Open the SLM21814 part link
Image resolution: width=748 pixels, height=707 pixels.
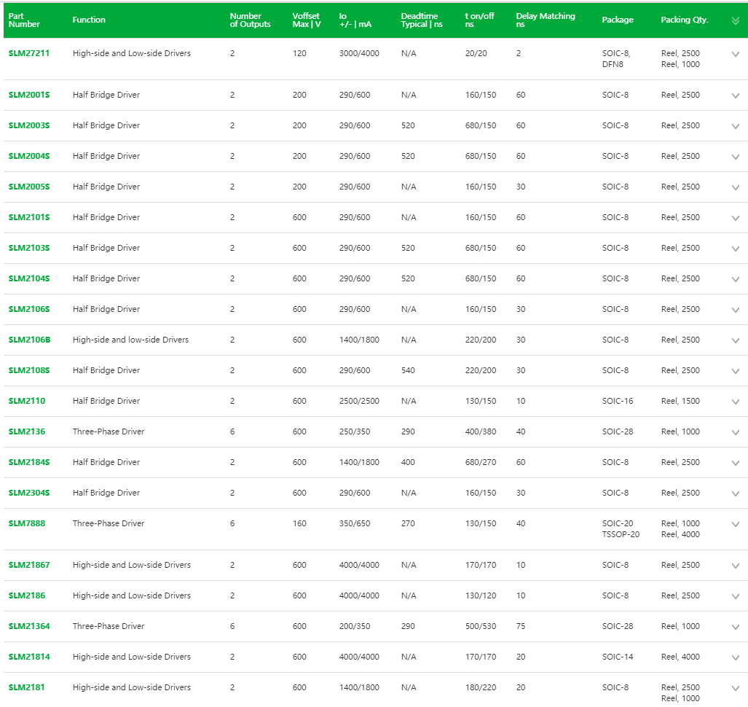coord(28,657)
